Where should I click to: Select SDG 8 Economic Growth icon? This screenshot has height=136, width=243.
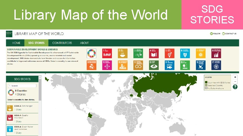[216, 53]
